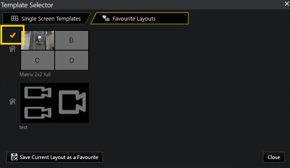The image size is (290, 168).
Task: Click the orange checkmark beside Matrix 2x2 full
Action: click(x=12, y=35)
